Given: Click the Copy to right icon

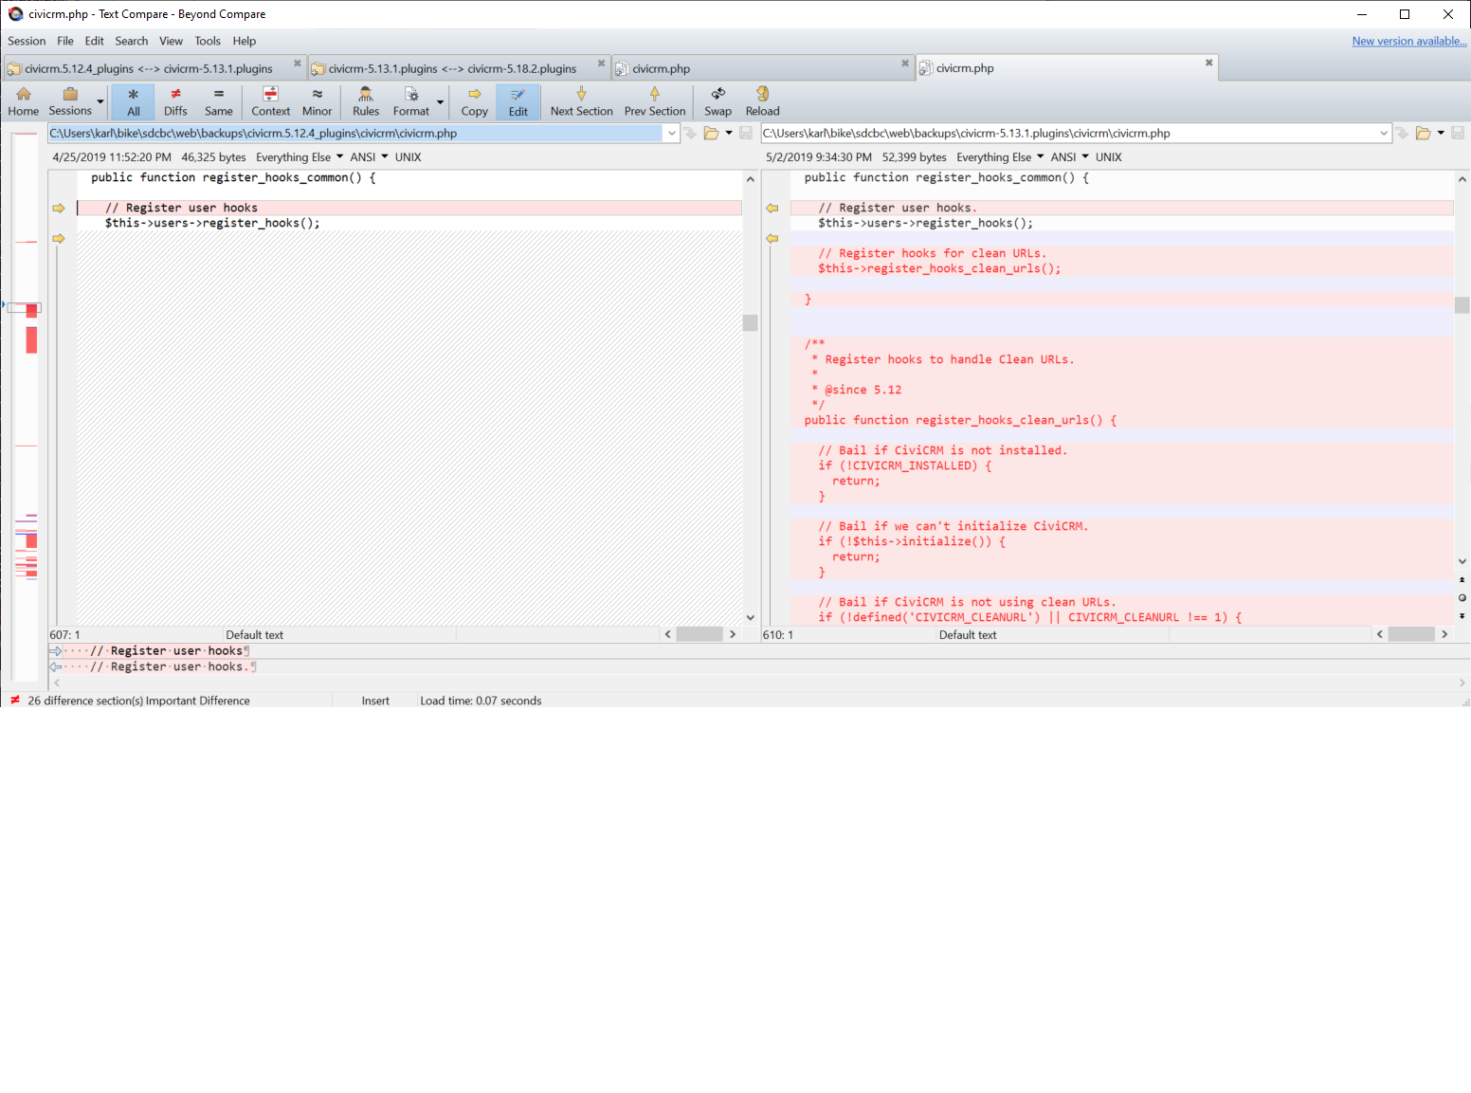Looking at the screenshot, I should tap(475, 101).
